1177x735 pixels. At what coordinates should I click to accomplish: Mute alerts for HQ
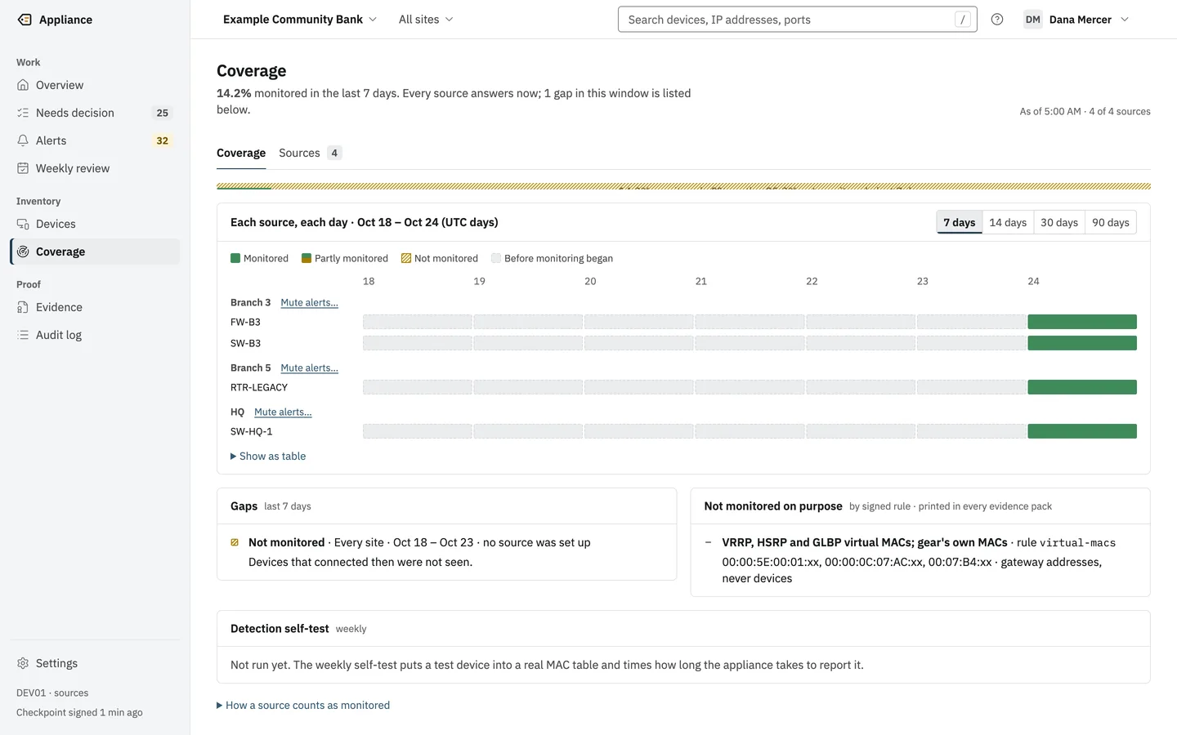pos(283,412)
